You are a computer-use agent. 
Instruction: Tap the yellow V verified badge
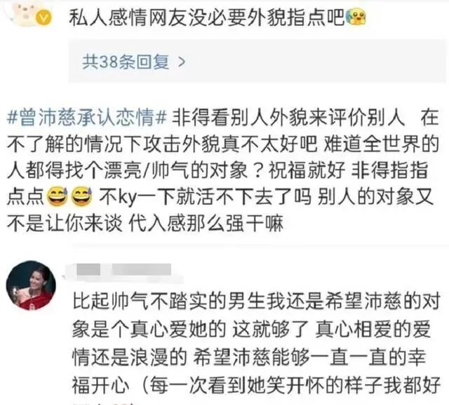pos(43,18)
